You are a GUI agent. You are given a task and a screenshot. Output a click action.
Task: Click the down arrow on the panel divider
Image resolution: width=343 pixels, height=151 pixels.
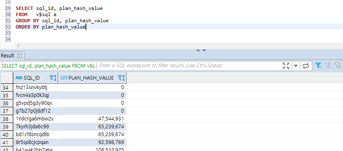[204, 50]
